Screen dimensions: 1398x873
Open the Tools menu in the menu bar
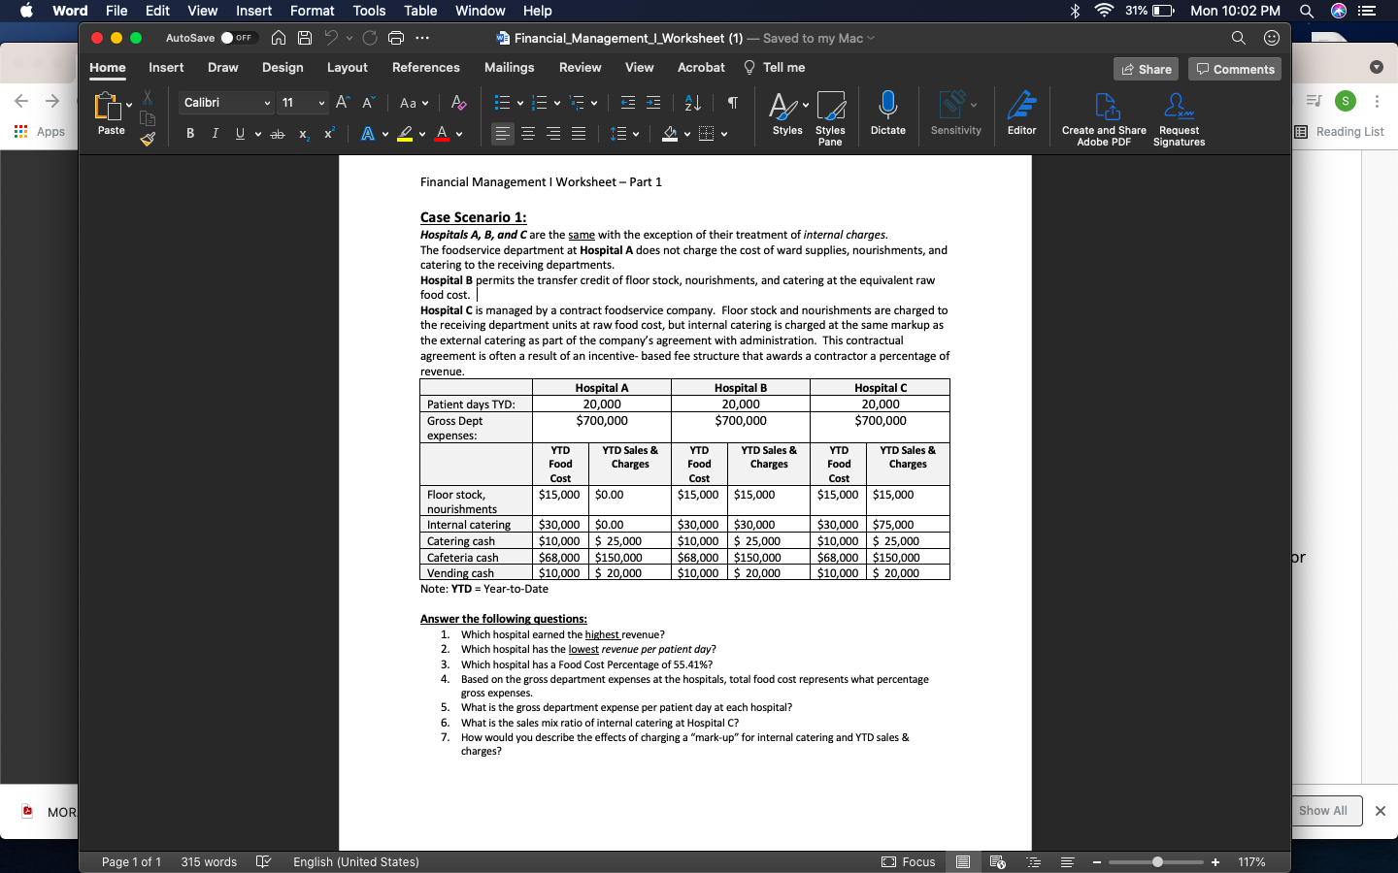(x=368, y=11)
